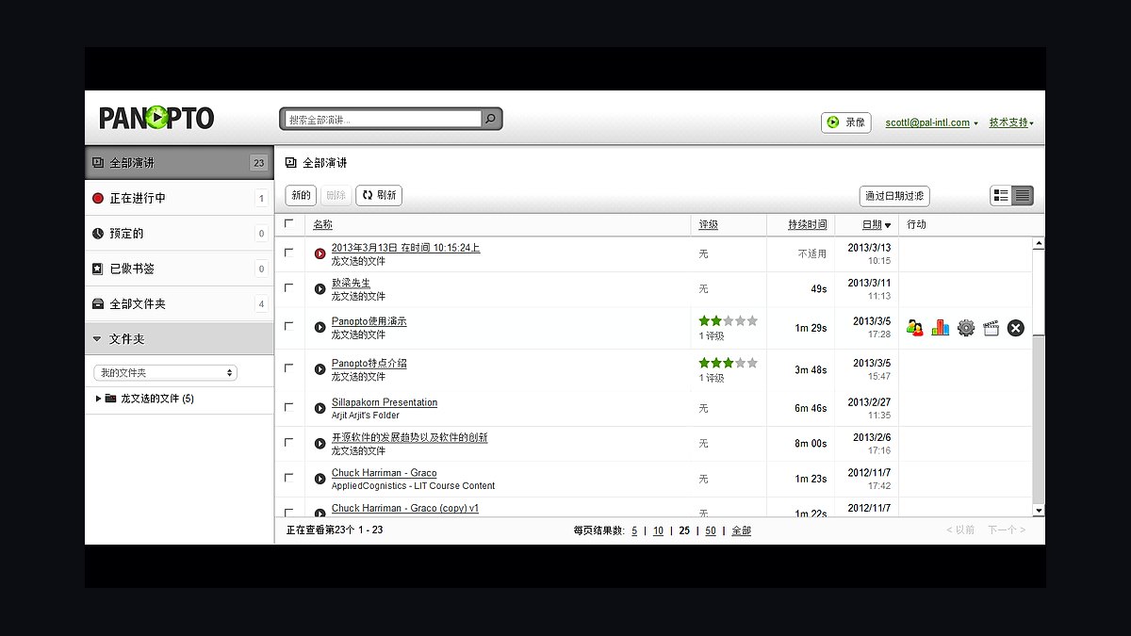The height and width of the screenshot is (636, 1131).
Task: Open the settings gear for Panopto使用演示
Action: [966, 328]
